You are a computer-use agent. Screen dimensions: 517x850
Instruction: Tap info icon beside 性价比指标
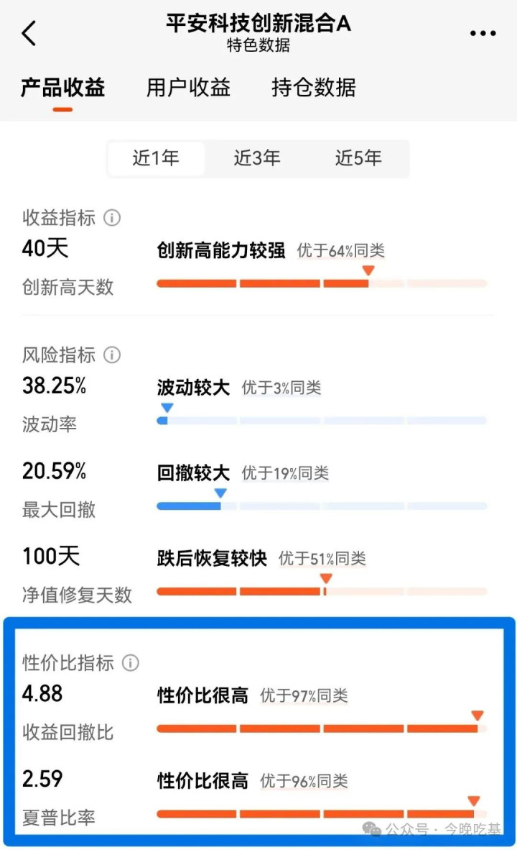coord(130,662)
